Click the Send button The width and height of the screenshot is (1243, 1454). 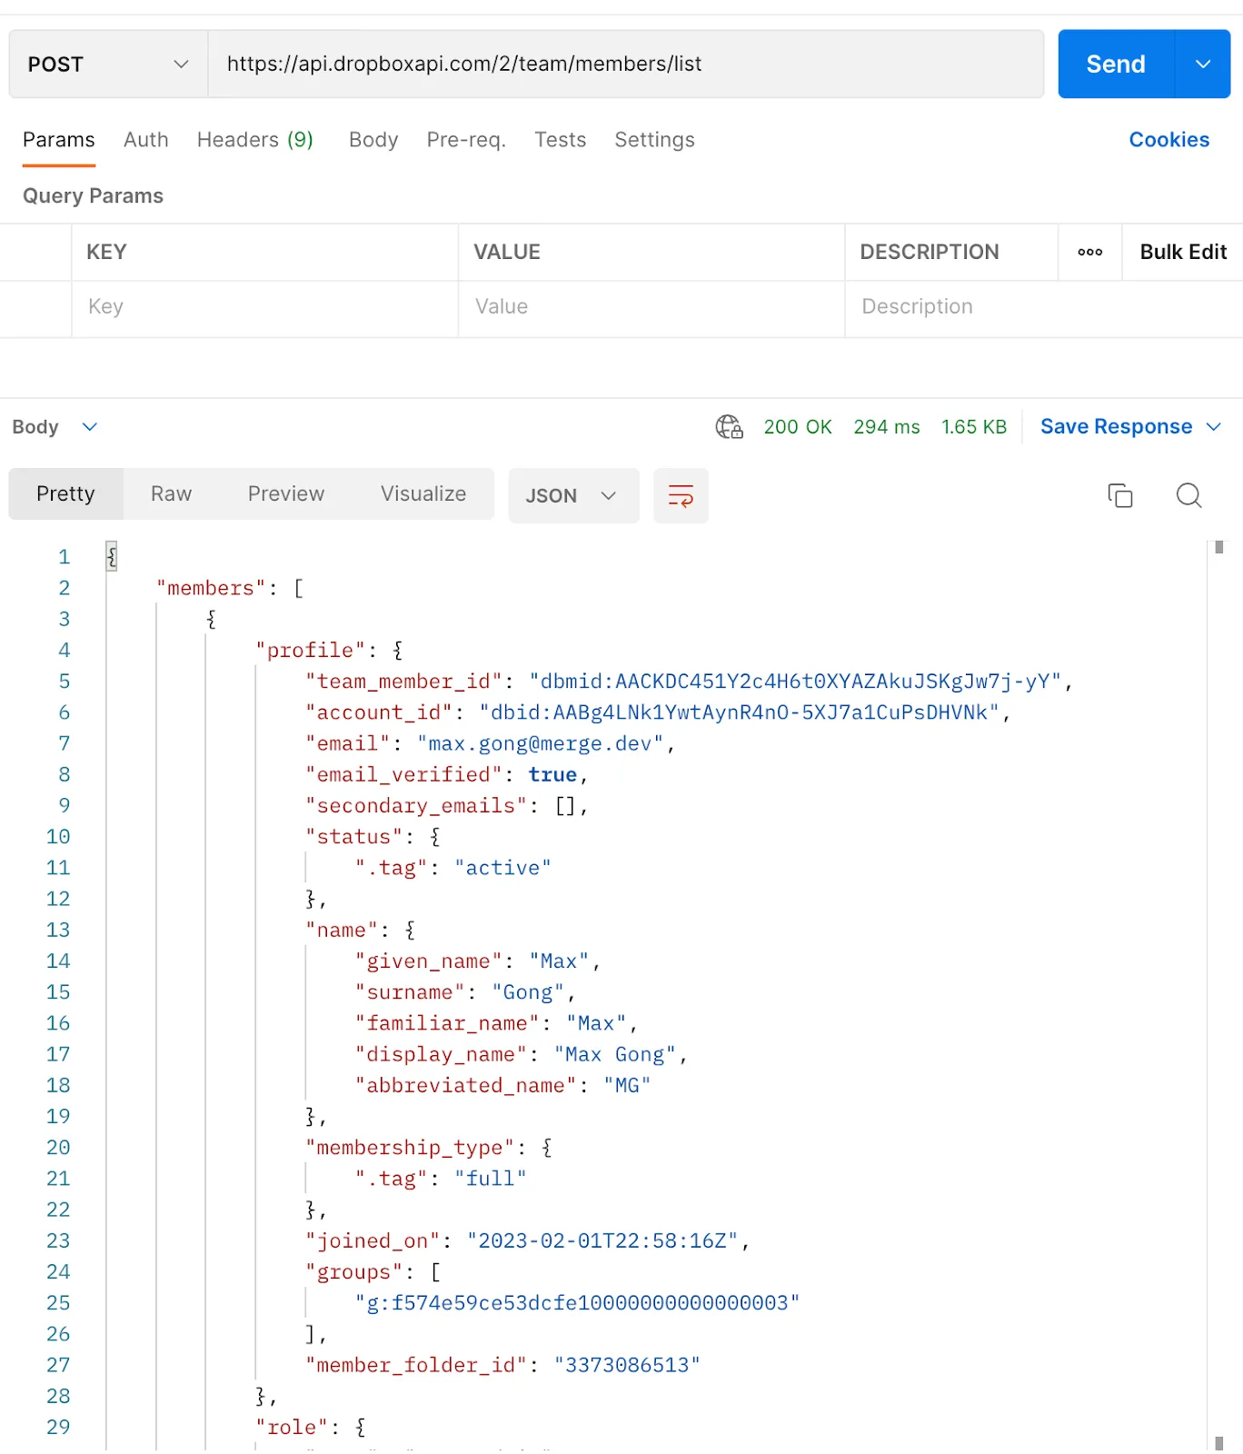tap(1116, 64)
